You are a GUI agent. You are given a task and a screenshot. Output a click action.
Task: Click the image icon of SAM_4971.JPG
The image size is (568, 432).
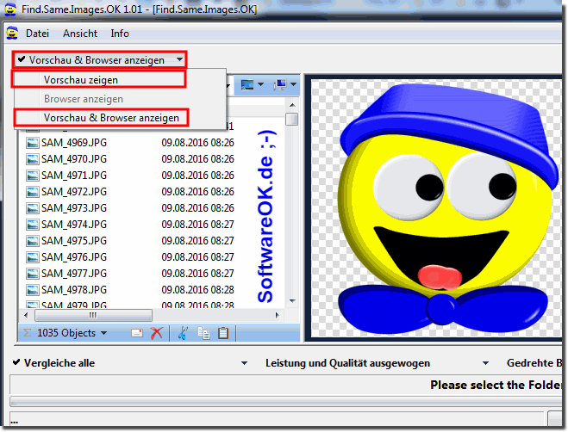tap(32, 176)
